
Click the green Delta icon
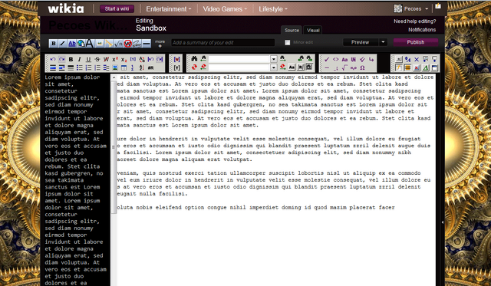point(426,67)
